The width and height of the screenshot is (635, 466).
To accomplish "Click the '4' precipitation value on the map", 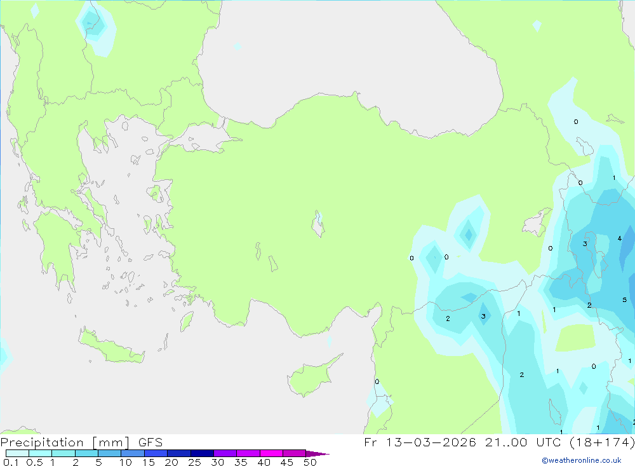I will click(619, 238).
